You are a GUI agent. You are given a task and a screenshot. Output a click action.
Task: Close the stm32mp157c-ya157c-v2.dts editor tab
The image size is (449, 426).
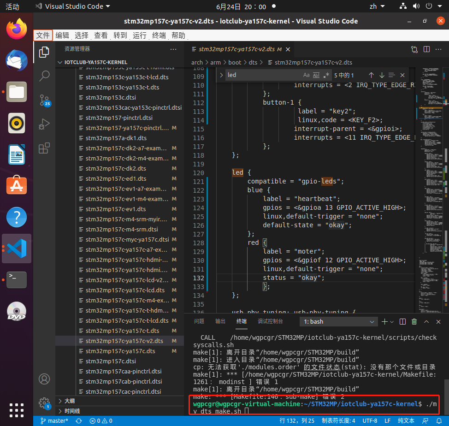click(x=288, y=49)
